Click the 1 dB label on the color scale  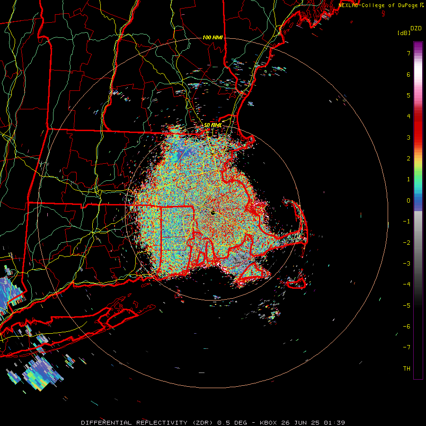coord(408,179)
